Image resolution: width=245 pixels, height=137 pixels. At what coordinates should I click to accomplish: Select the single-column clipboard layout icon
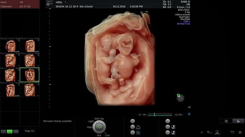tap(3, 131)
